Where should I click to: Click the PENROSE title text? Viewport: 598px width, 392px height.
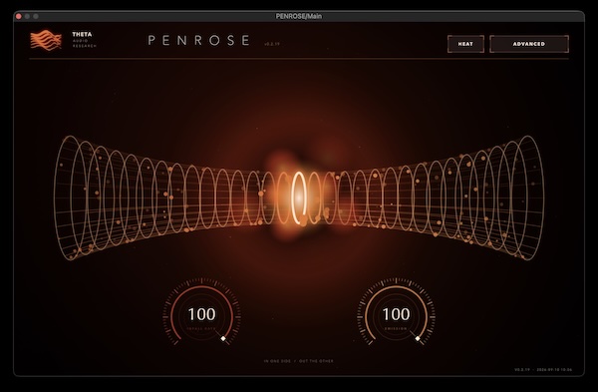point(198,41)
